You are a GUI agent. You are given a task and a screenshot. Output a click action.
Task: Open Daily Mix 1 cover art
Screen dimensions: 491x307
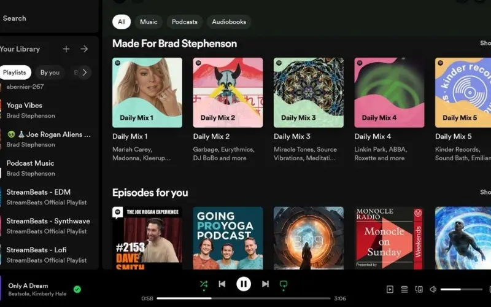coord(147,93)
